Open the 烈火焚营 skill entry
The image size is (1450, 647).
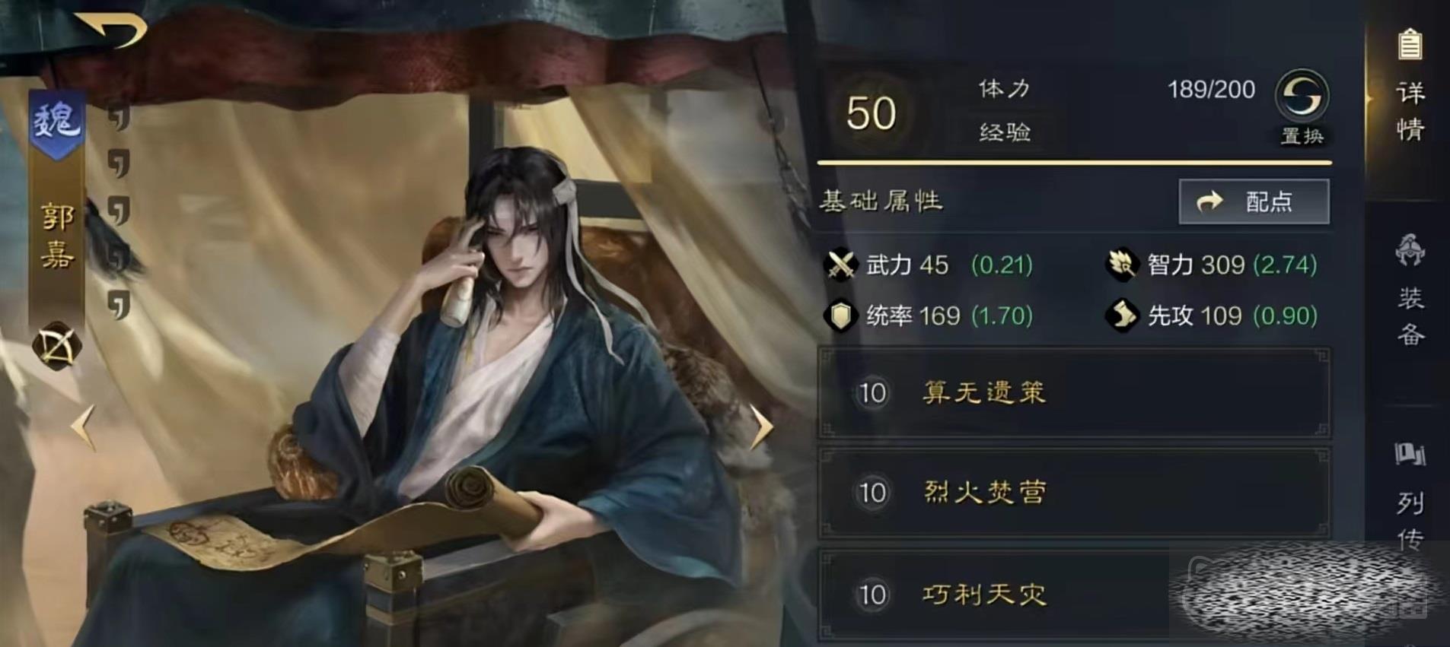click(x=1074, y=493)
